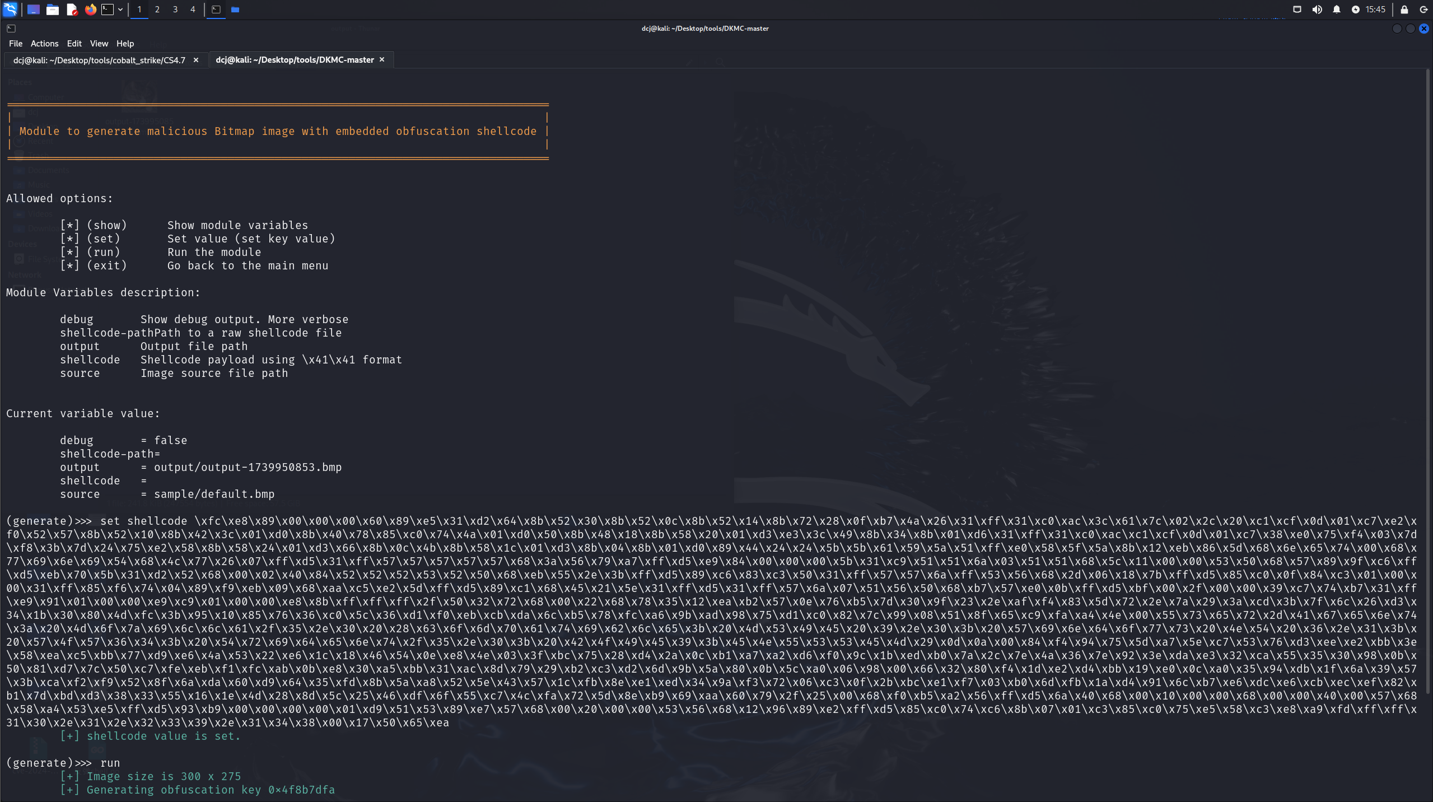Open the display settings tray icon

click(x=1297, y=10)
